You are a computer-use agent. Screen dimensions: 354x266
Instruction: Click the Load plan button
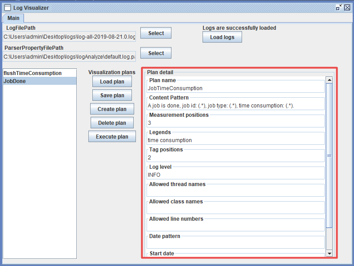[112, 82]
